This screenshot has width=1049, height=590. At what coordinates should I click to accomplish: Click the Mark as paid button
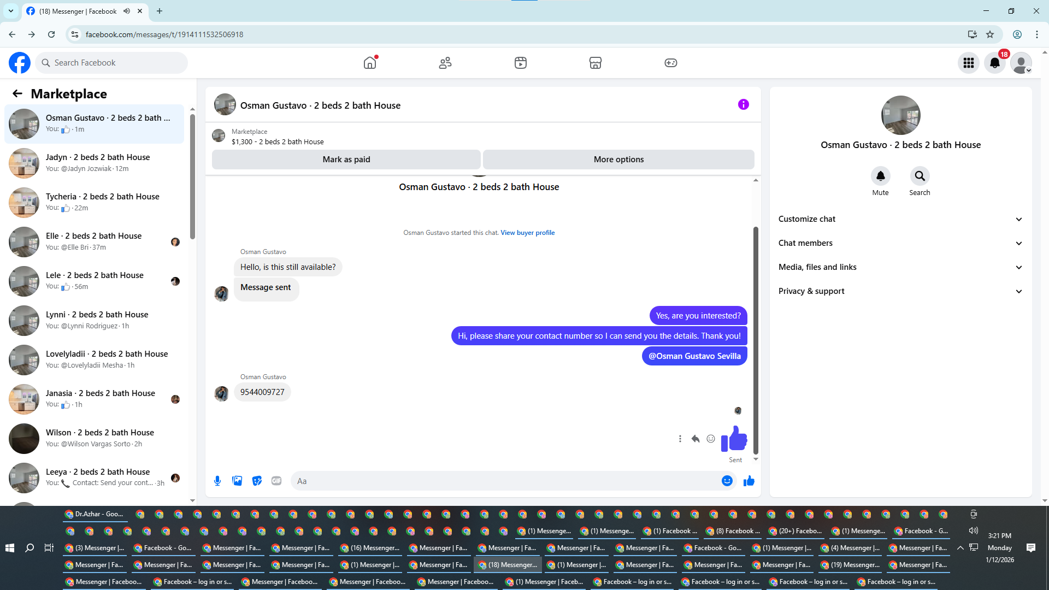pos(346,160)
